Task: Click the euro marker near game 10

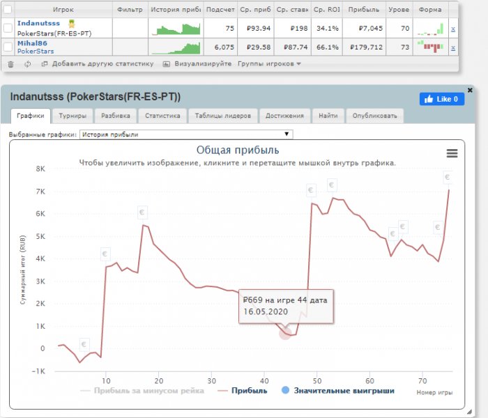Action: tap(105, 254)
